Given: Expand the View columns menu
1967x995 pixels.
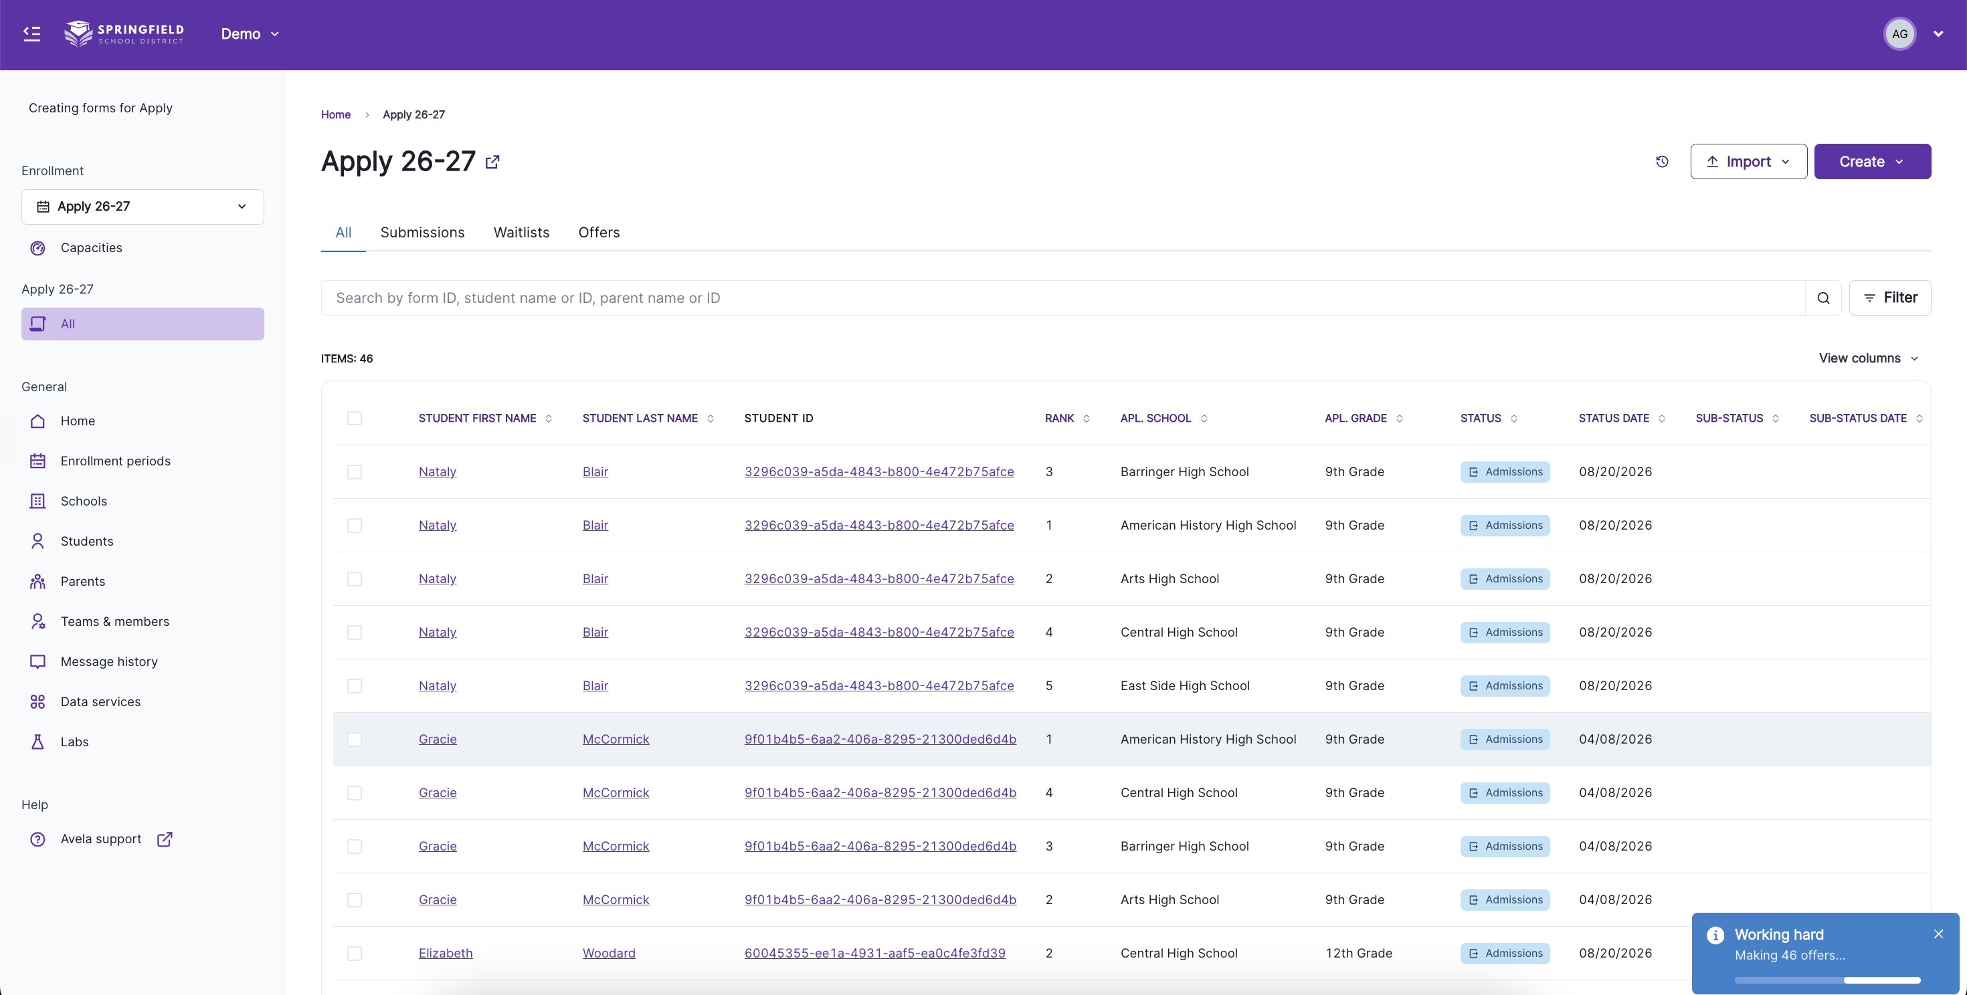Looking at the screenshot, I should (x=1868, y=358).
